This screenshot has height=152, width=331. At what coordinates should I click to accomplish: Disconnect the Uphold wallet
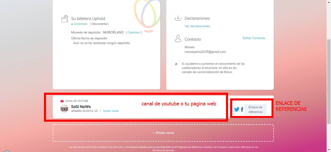(x=99, y=24)
